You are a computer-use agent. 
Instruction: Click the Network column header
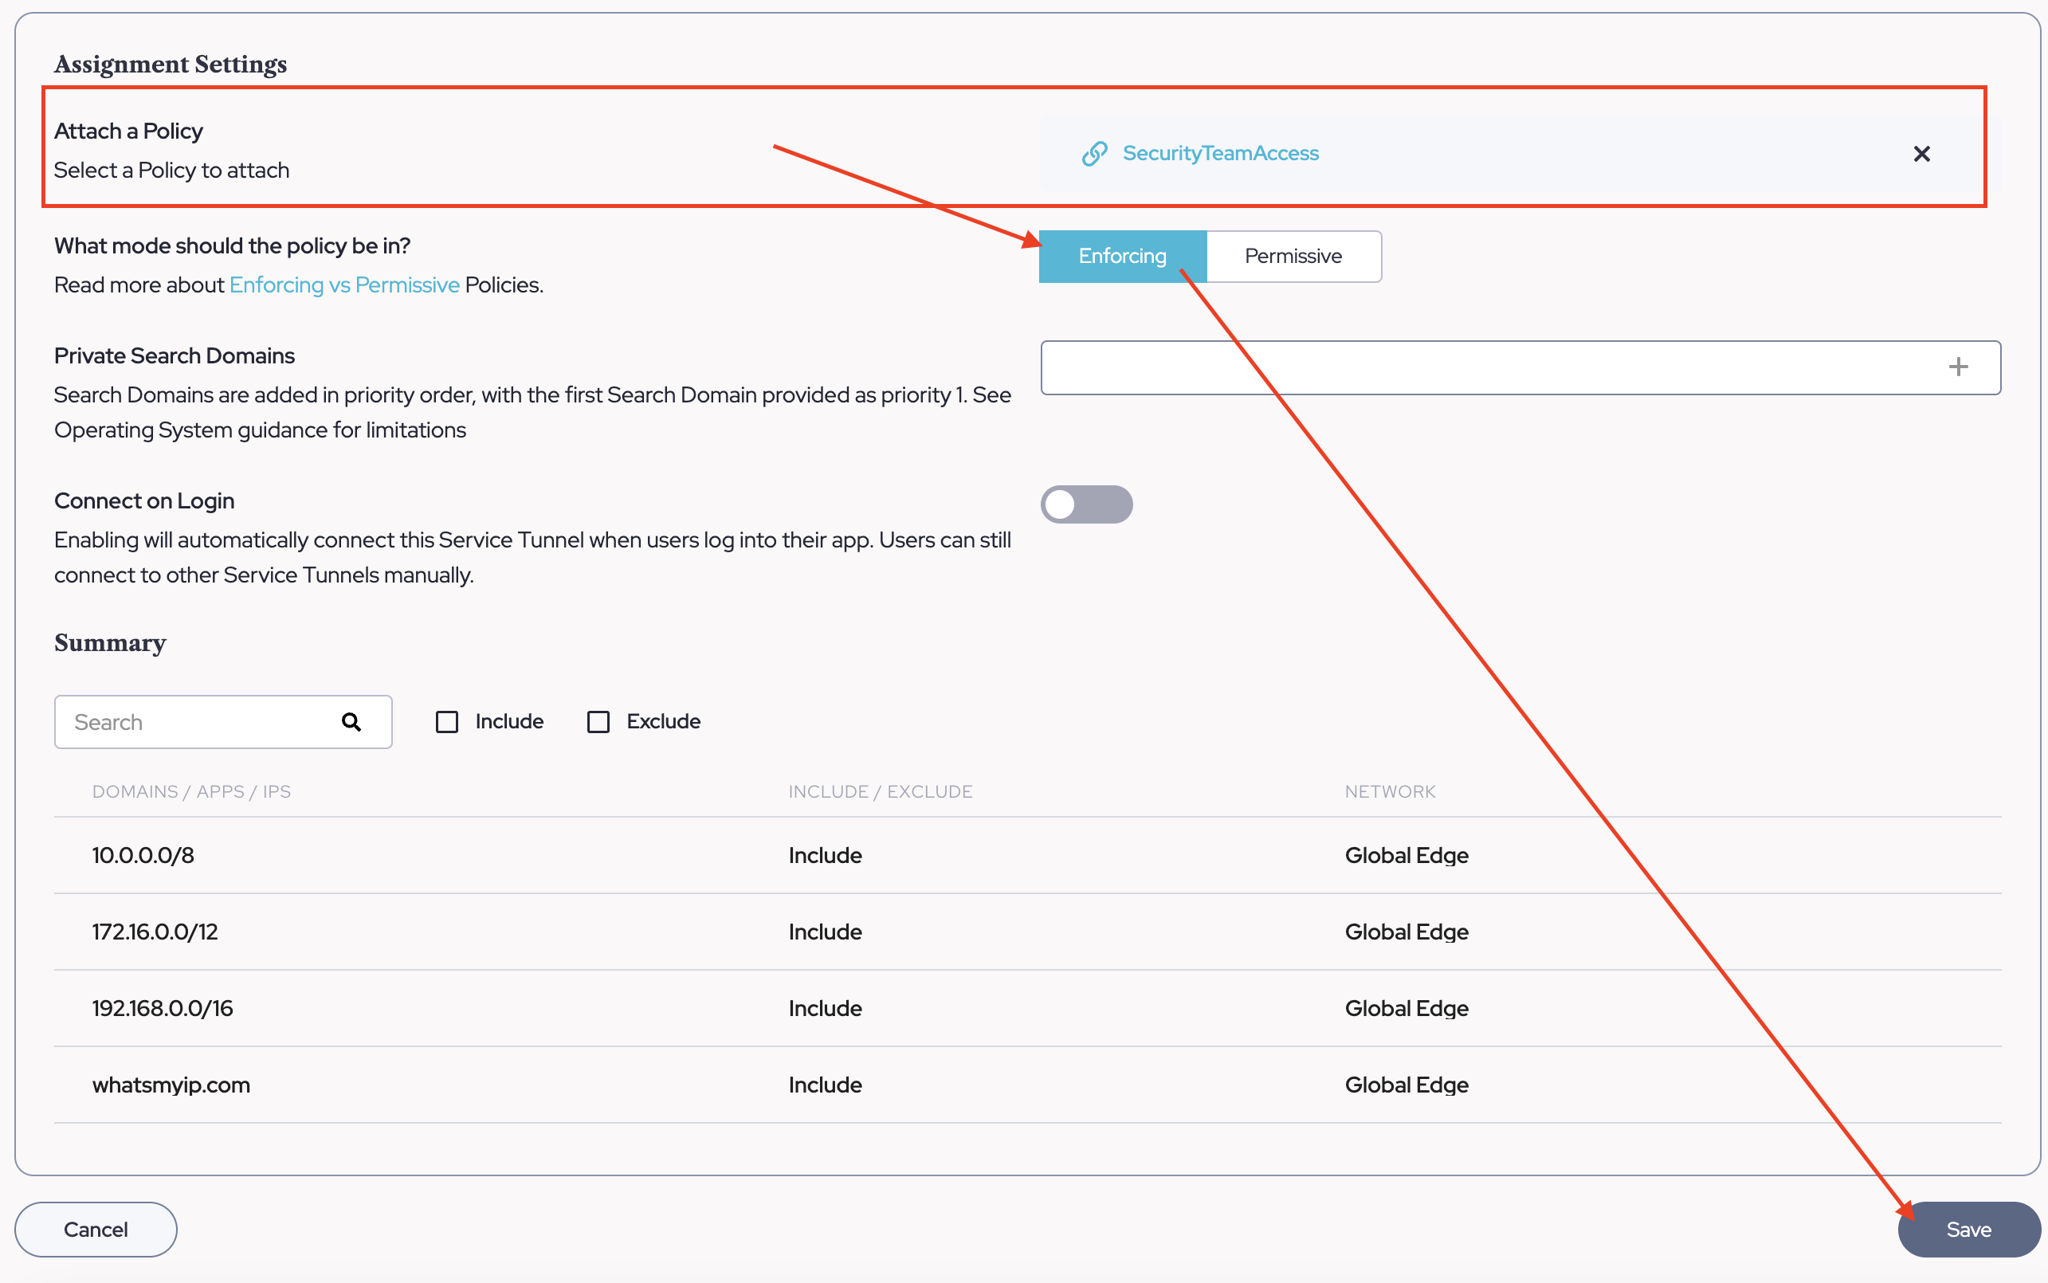point(1389,791)
